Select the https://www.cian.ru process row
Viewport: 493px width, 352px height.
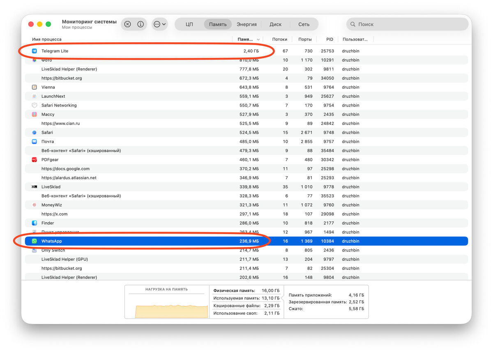pyautogui.click(x=246, y=123)
